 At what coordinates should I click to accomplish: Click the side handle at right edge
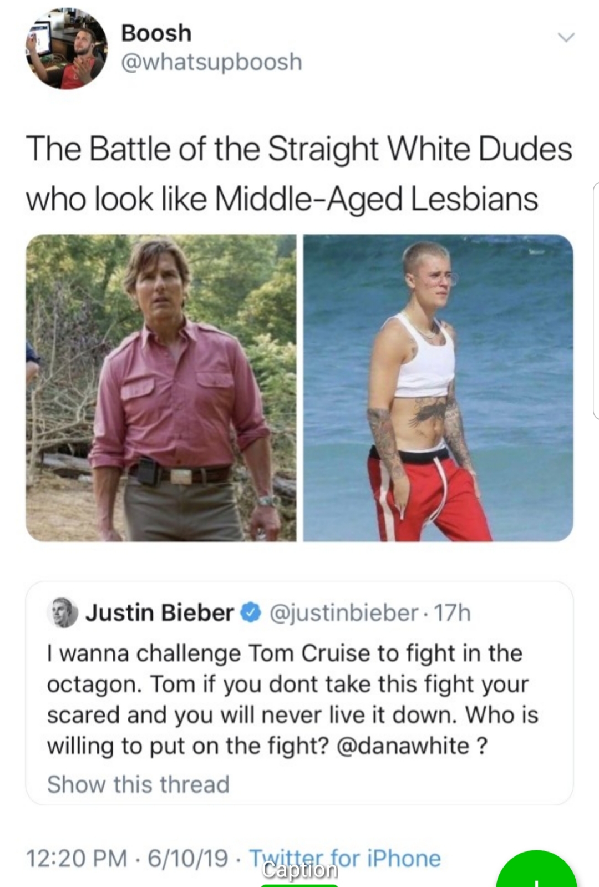point(596,300)
